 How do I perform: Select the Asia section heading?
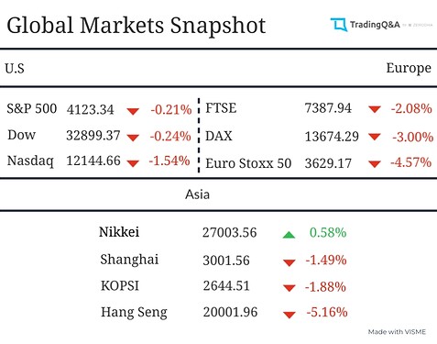pos(197,194)
